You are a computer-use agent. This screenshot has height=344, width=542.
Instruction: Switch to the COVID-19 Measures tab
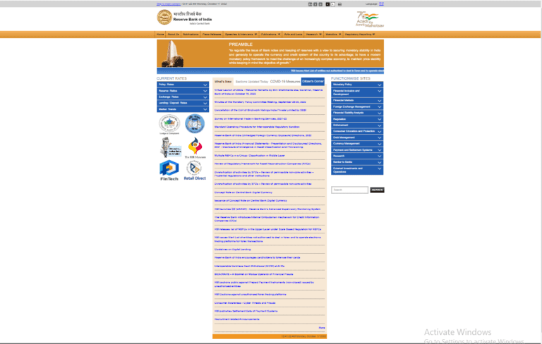[x=285, y=82]
